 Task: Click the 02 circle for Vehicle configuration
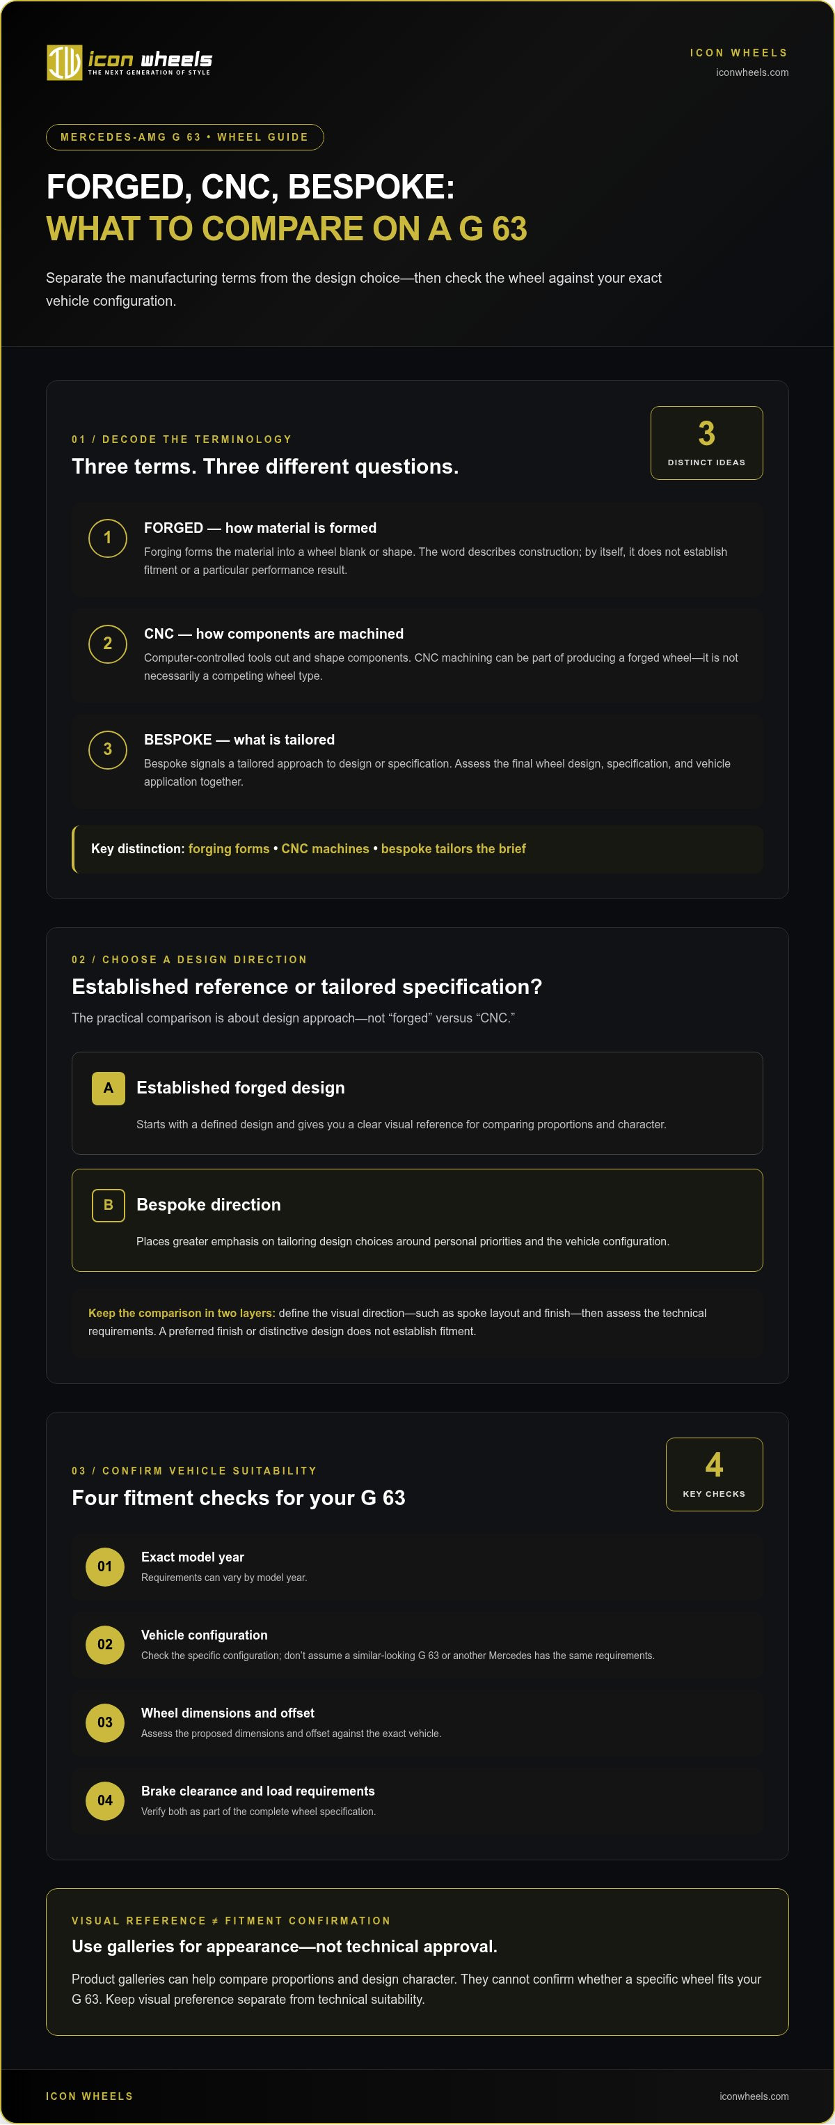click(104, 1644)
